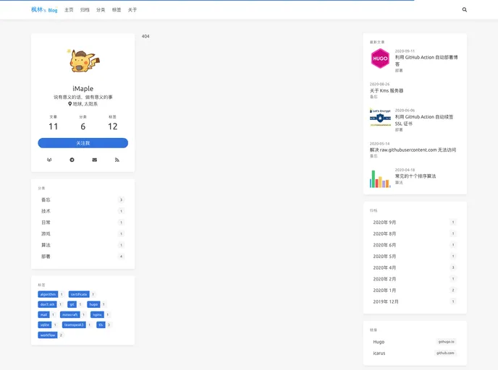
Task: Click 备忘 category under the Kms post
Action: (x=373, y=97)
